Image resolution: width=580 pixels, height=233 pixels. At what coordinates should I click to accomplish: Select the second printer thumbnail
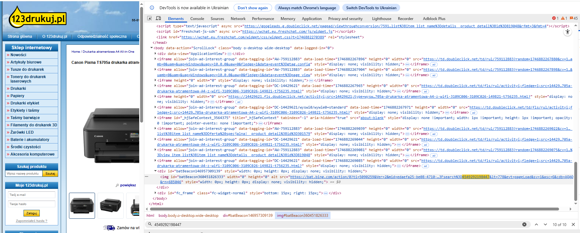click(111, 206)
